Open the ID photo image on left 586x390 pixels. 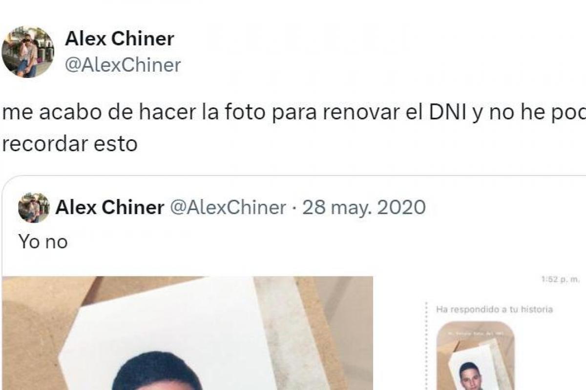[x=188, y=333]
